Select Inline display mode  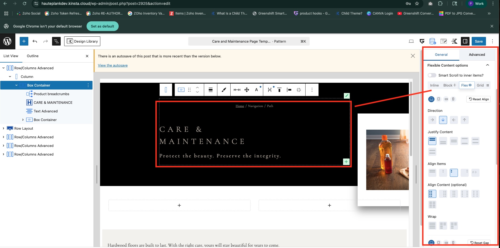click(x=434, y=85)
